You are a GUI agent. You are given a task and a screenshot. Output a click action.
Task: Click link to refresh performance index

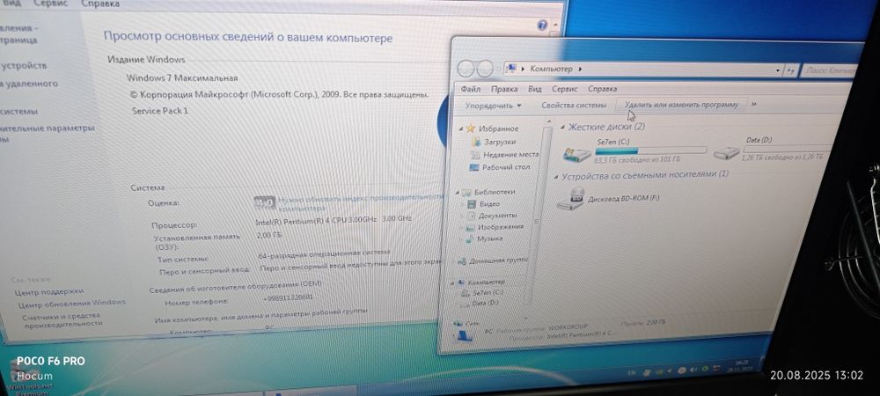click(x=362, y=202)
